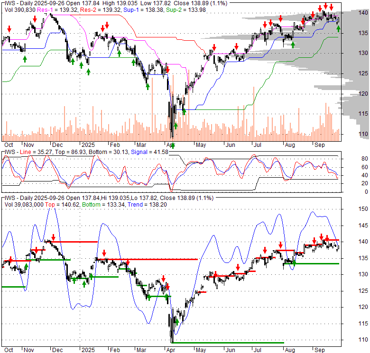Click the '20' level on the oscillator axis

(365, 183)
